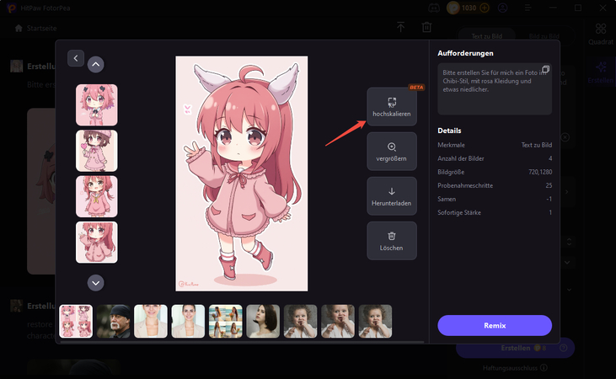Viewport: 616px width, 379px height.
Task: Go back with the left chevron button
Action: (76, 58)
